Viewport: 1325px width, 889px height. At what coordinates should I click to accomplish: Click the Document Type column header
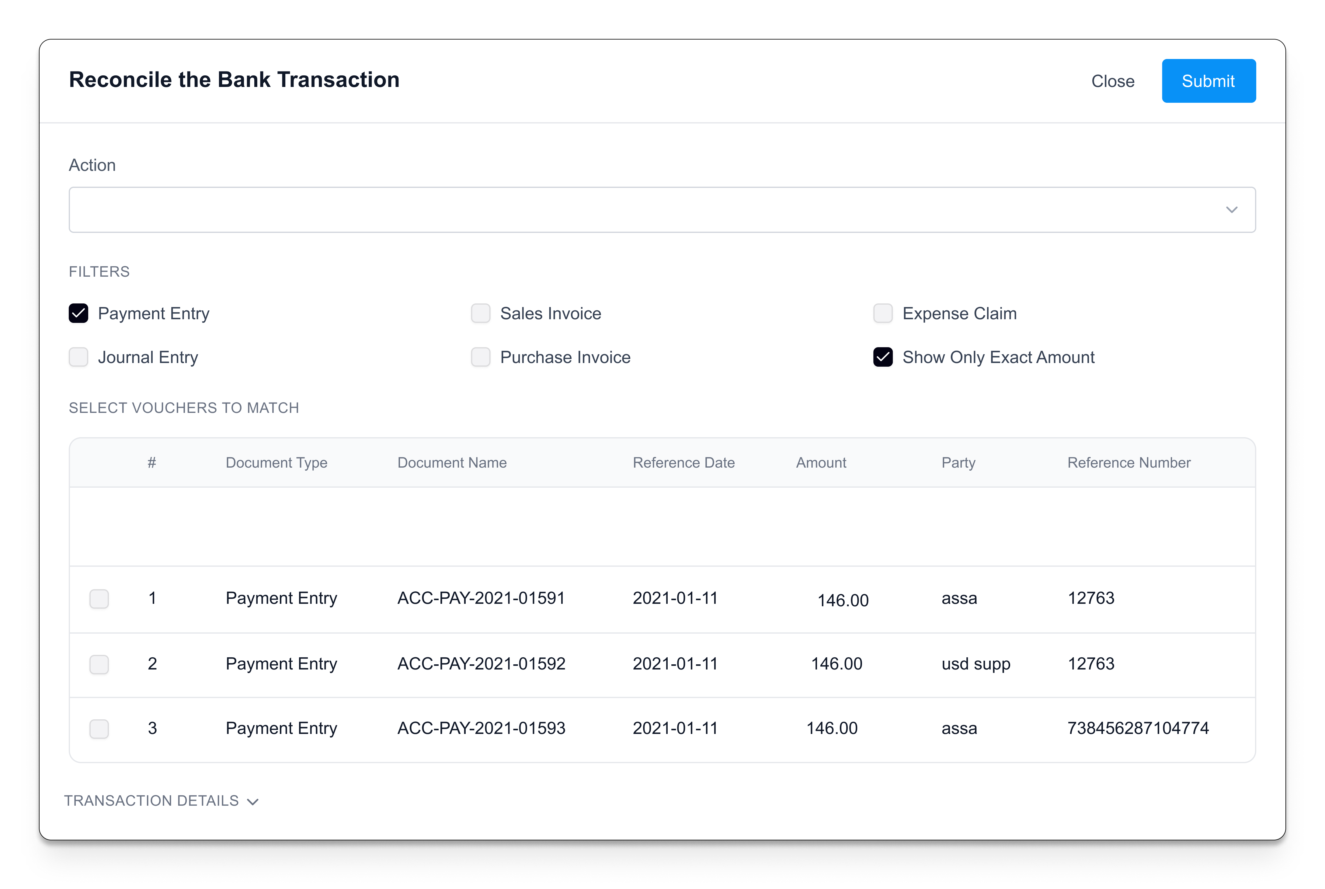click(x=276, y=463)
